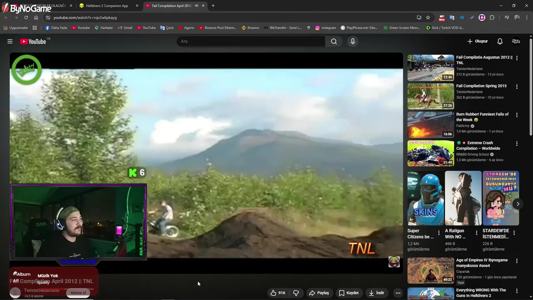Click the RR&BD Driving School channel name
This screenshot has width=533, height=300.
coord(473,154)
